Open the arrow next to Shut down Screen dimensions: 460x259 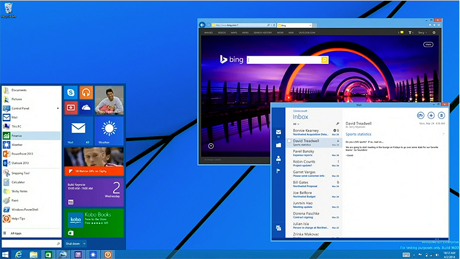pyautogui.click(x=84, y=243)
